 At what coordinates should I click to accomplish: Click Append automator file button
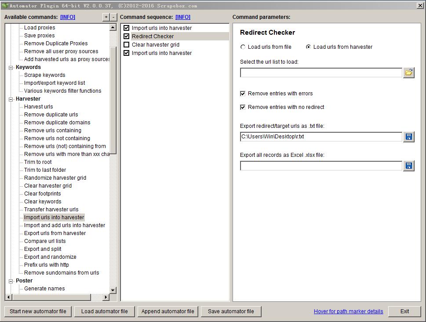click(167, 311)
